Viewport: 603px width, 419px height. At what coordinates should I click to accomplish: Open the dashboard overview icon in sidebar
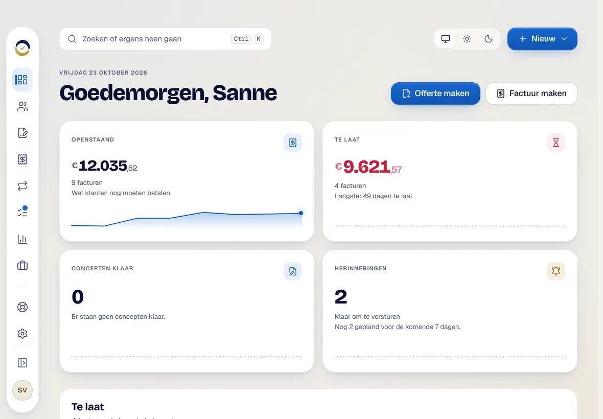pos(22,80)
